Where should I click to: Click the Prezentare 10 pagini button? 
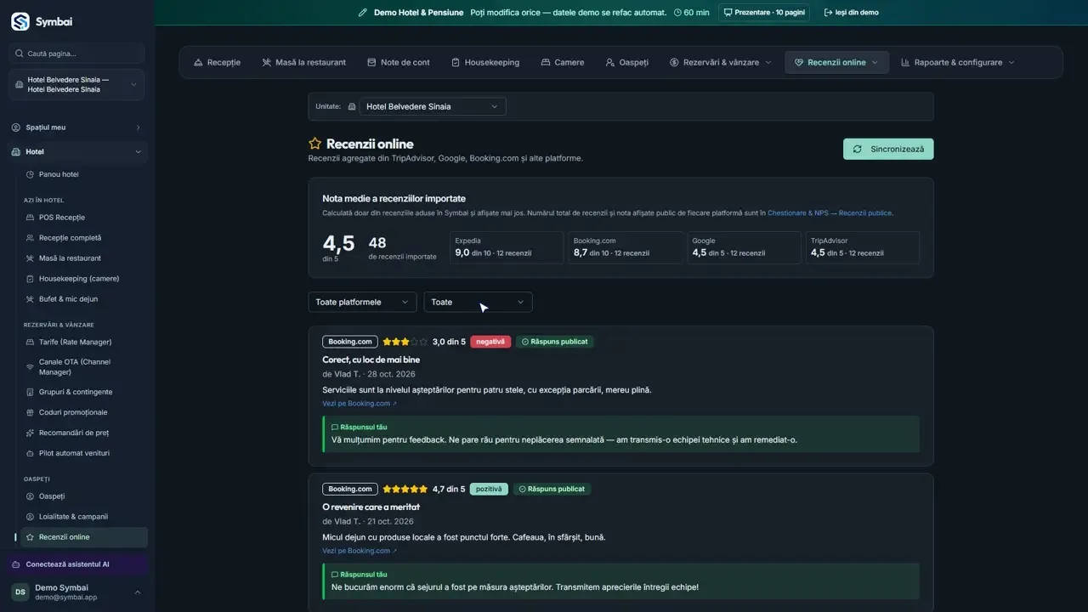point(764,13)
